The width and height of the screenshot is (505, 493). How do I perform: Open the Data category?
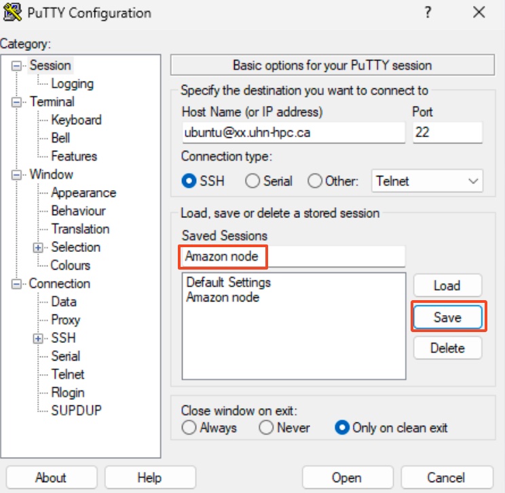64,302
